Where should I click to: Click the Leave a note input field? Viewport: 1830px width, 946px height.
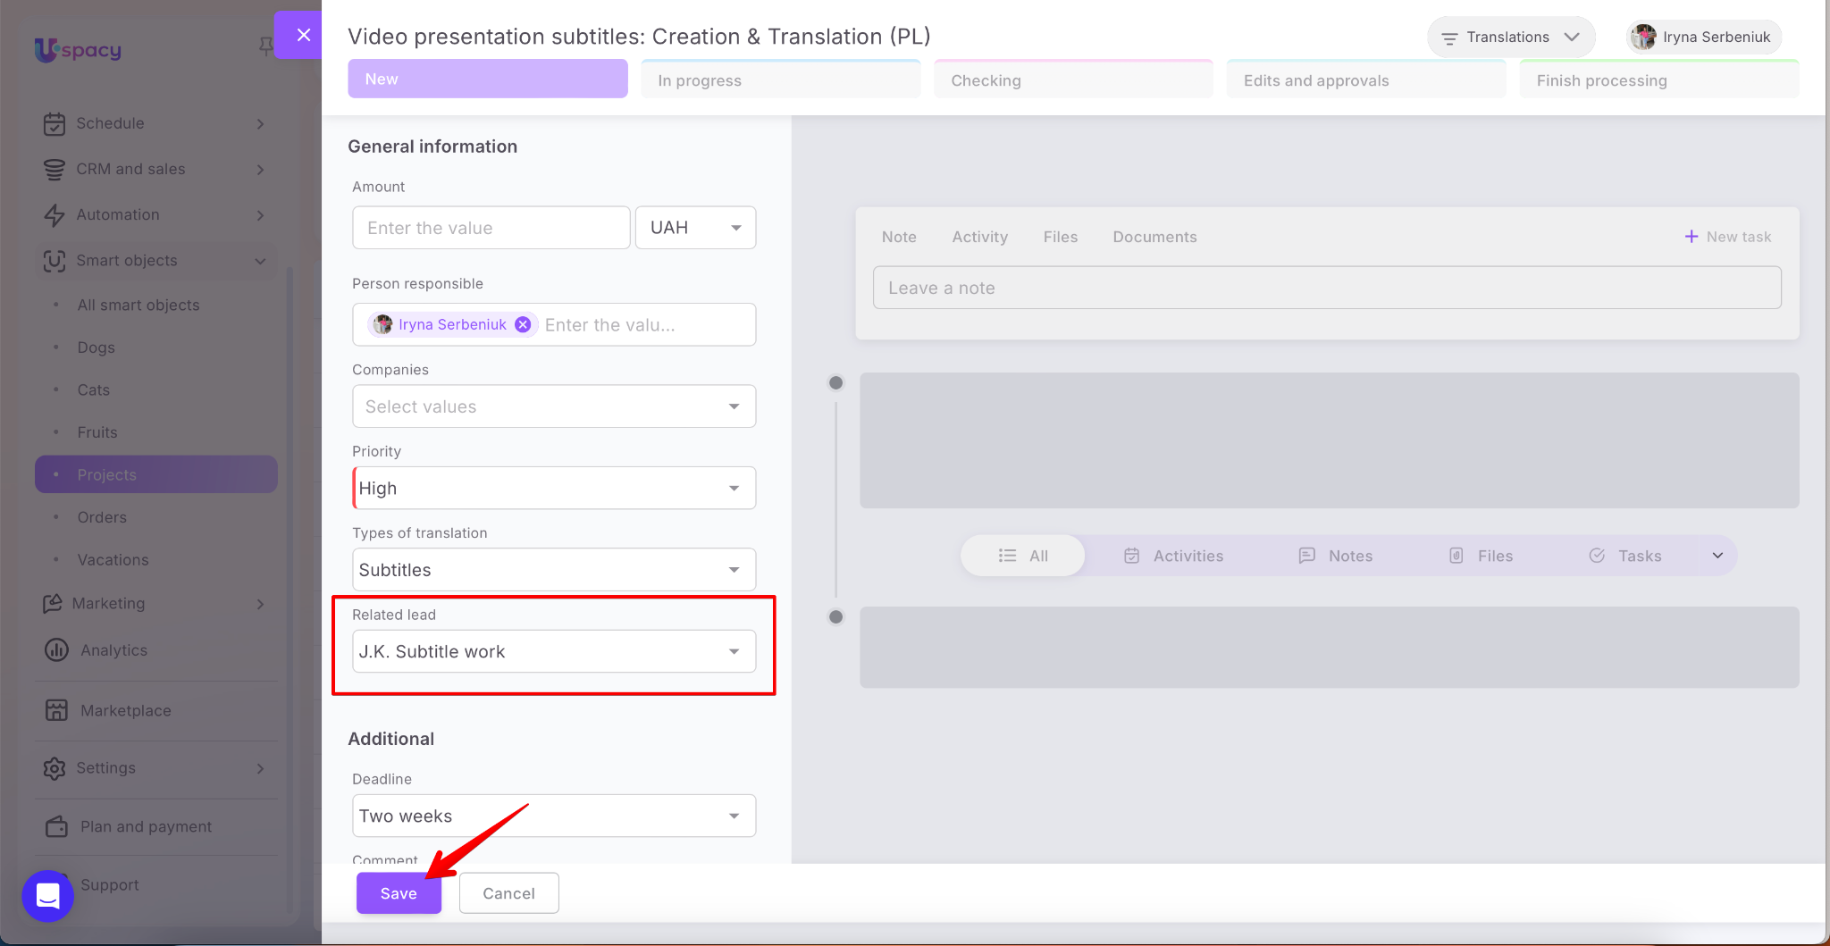point(1326,288)
